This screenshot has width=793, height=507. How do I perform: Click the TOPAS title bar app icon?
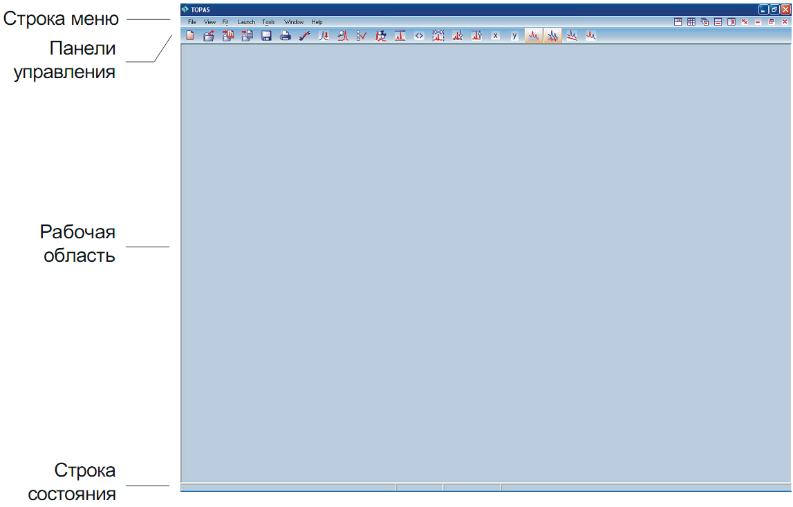[x=185, y=9]
